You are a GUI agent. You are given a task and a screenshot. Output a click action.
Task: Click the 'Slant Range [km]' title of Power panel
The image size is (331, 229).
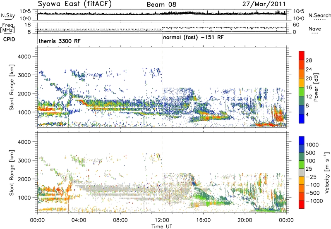(x=12, y=87)
